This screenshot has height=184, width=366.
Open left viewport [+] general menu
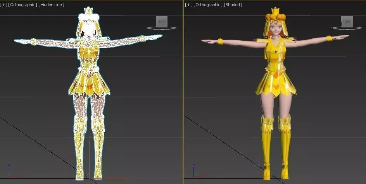(3, 5)
